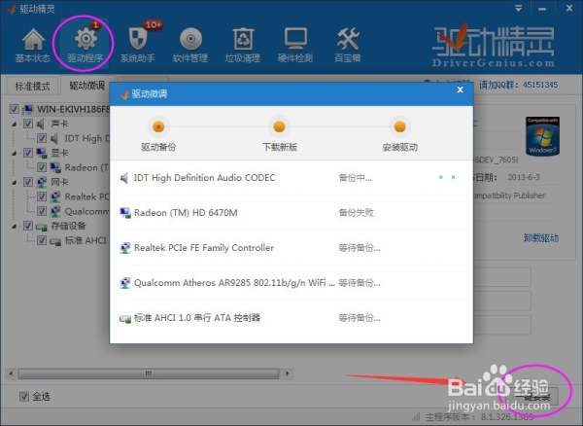Toggle the IDT High Definition checkbox in tree

point(42,138)
